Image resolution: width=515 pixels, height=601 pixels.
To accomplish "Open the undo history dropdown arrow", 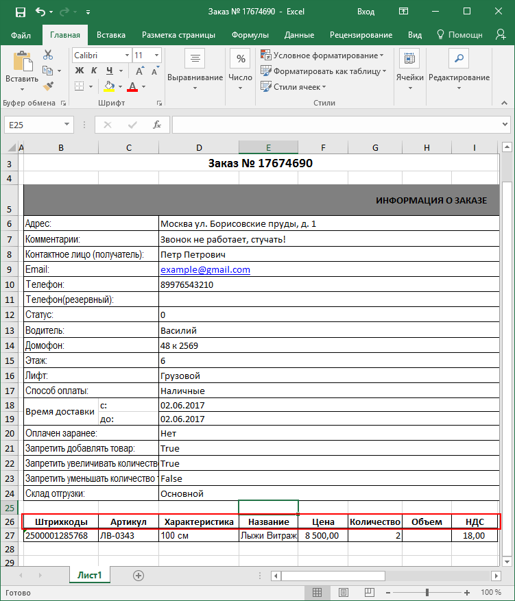I will coord(51,12).
